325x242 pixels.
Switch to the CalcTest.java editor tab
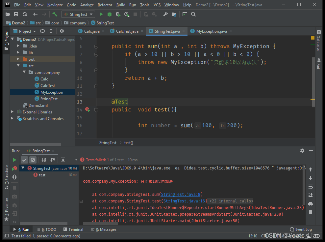(x=127, y=31)
